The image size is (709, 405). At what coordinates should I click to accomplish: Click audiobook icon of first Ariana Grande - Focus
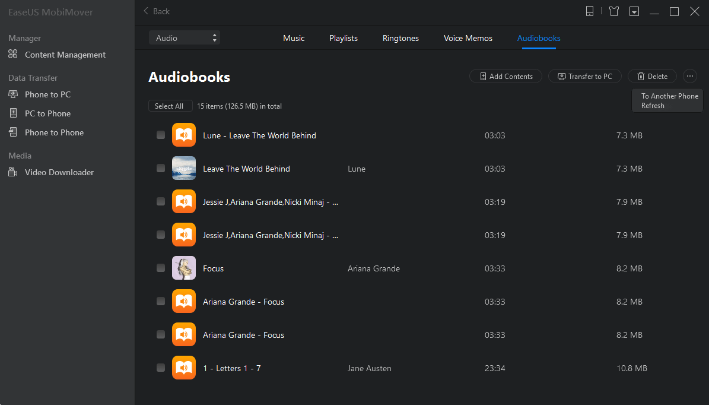(x=183, y=301)
